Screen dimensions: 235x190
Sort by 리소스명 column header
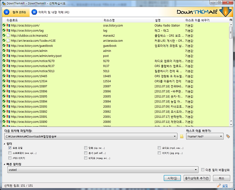click(x=128, y=20)
